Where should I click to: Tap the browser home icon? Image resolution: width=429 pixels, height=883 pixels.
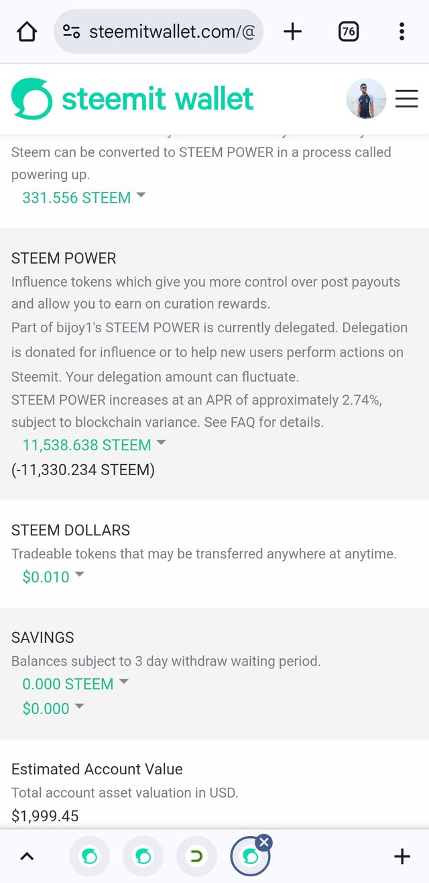pyautogui.click(x=27, y=32)
